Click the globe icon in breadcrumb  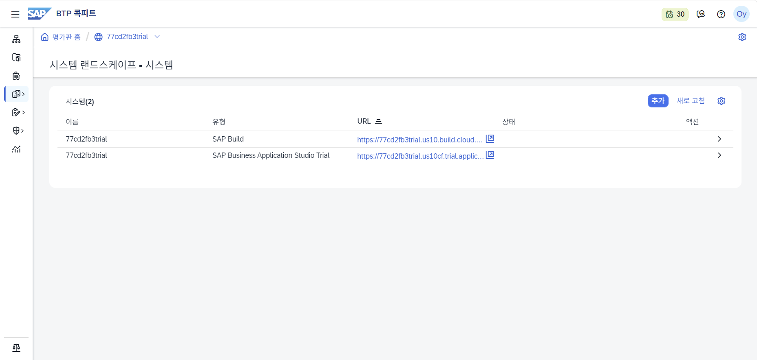pyautogui.click(x=98, y=37)
